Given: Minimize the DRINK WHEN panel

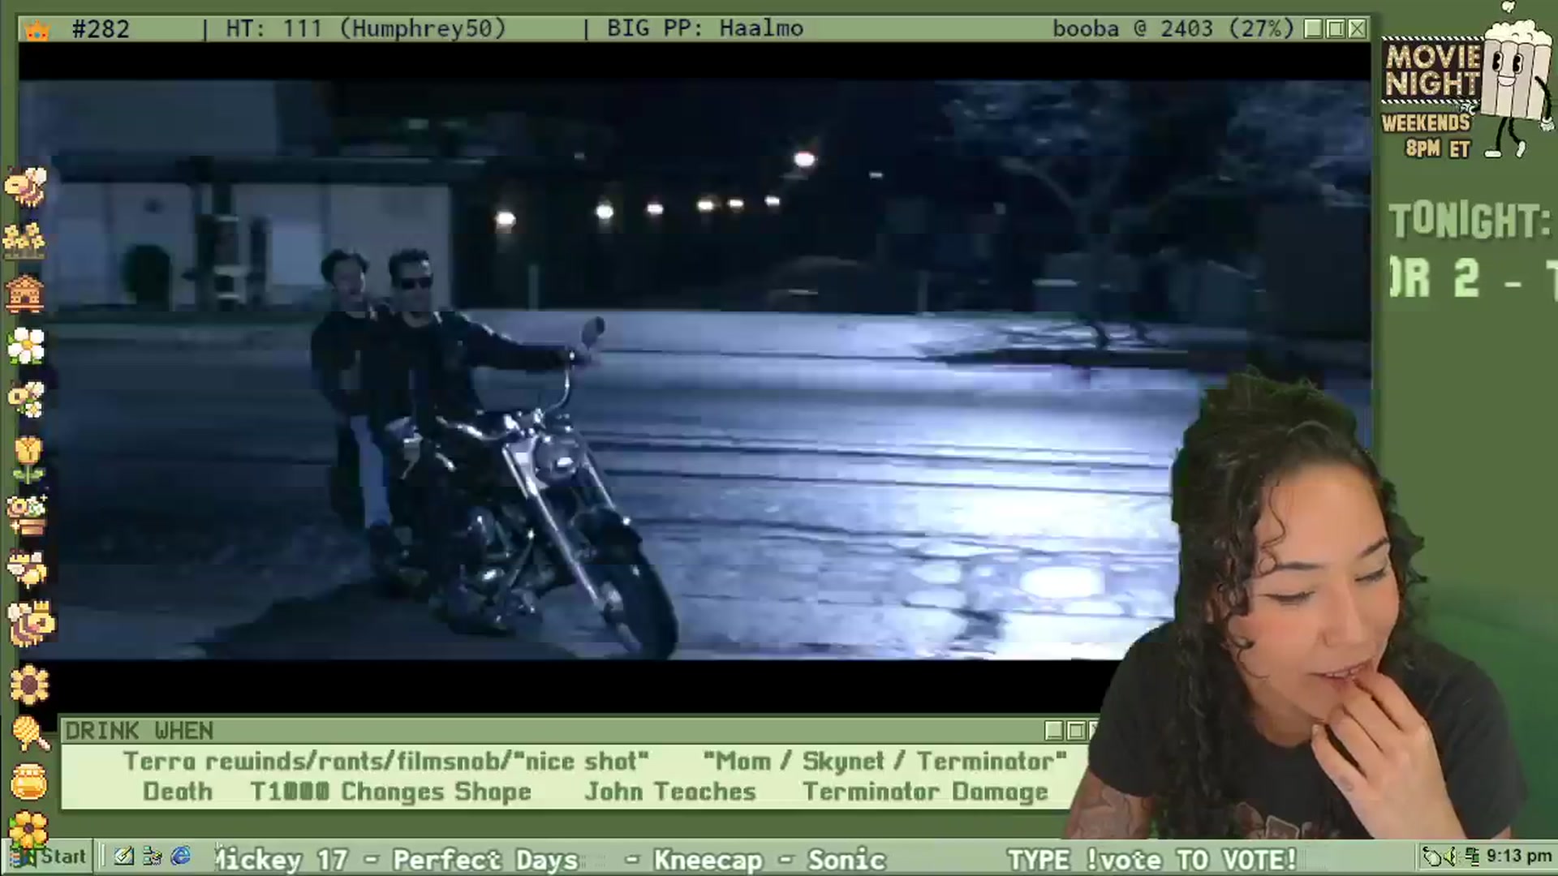Looking at the screenshot, I should tap(1054, 731).
